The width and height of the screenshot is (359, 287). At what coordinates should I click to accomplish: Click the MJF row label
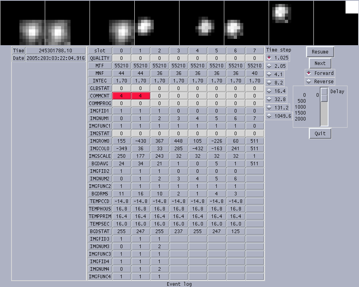point(100,66)
